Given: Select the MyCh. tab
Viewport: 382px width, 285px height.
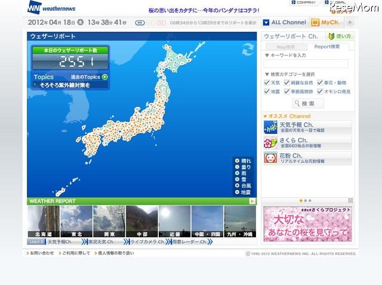Looking at the screenshot, I should (325, 23).
